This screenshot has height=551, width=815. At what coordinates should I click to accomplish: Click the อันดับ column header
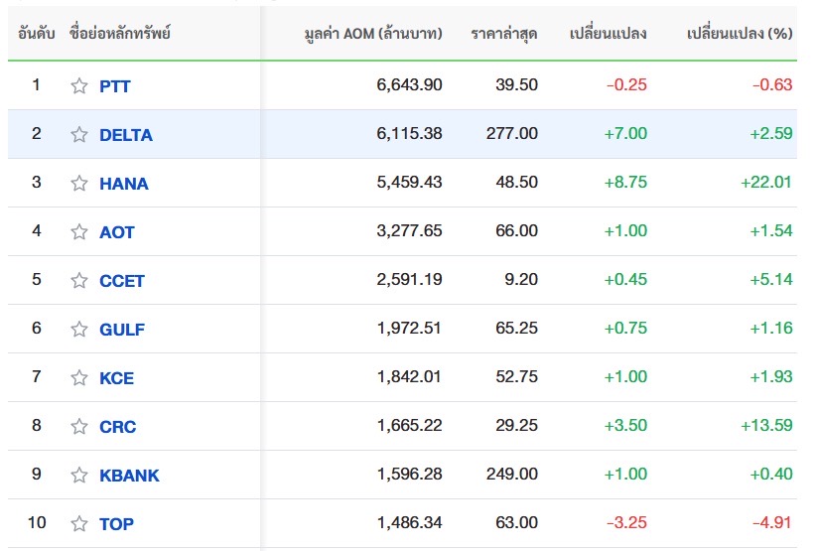click(37, 34)
